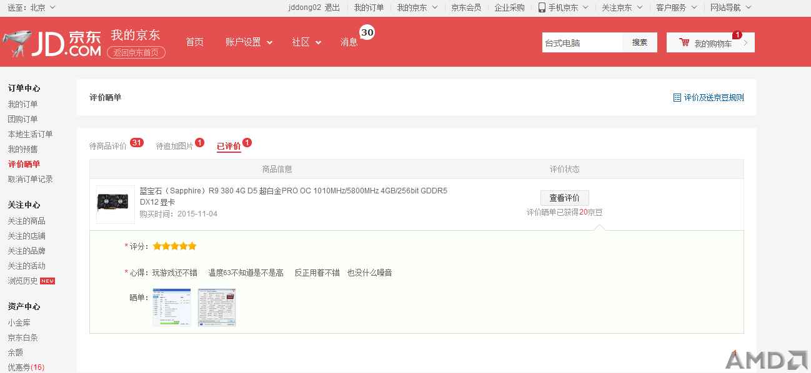Open 优惠券(16) in the sidebar
811x373 pixels.
[x=26, y=367]
